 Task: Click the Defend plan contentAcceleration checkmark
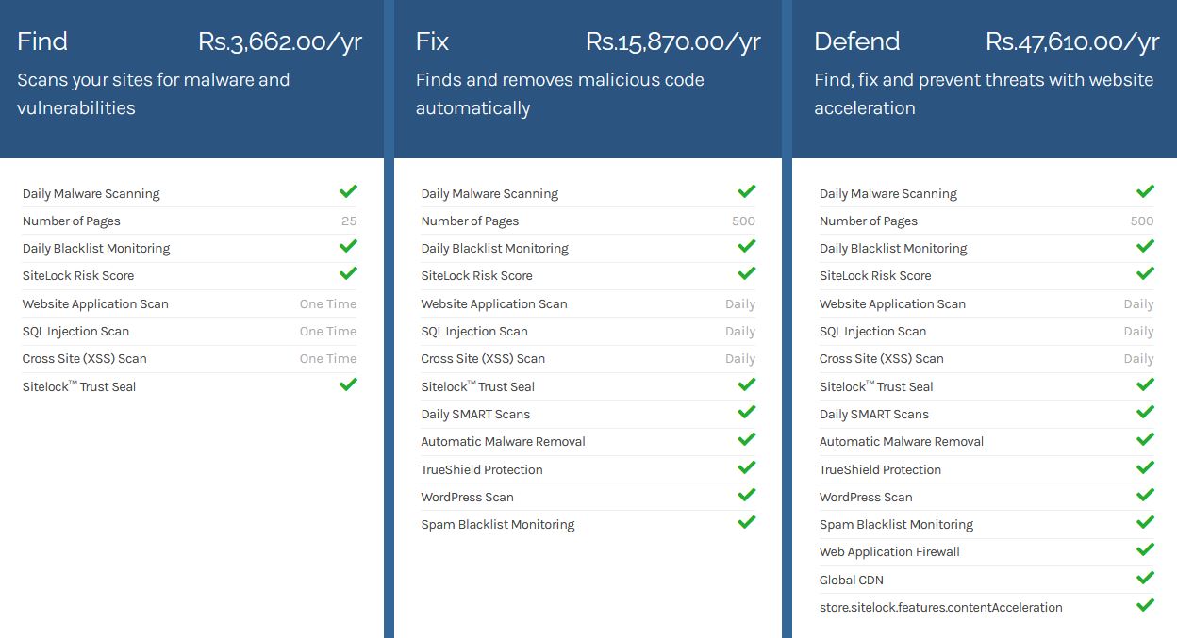1145,605
